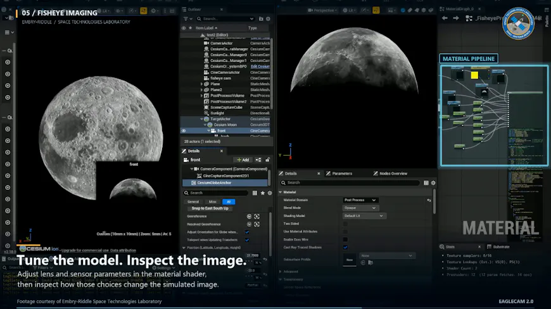551x309 pixels.
Task: Go back in Material Graph navigation
Action: pyautogui.click(x=445, y=18)
